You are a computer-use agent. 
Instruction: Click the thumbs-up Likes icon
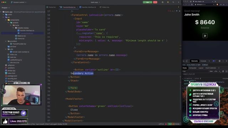tap(5, 121)
